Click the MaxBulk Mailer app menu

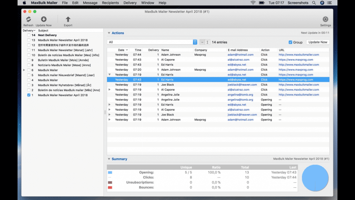(44, 3)
